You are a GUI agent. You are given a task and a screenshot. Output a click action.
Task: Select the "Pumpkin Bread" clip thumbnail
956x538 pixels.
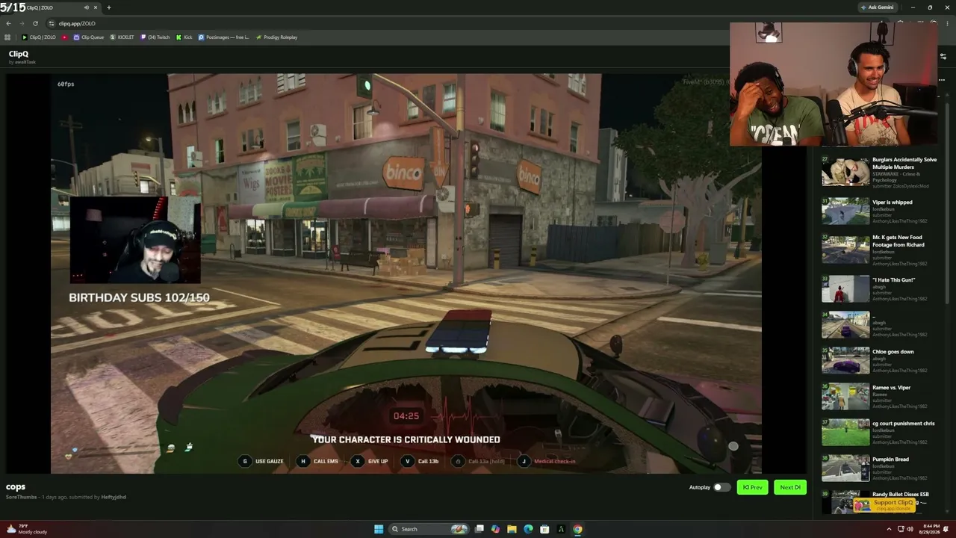click(845, 468)
